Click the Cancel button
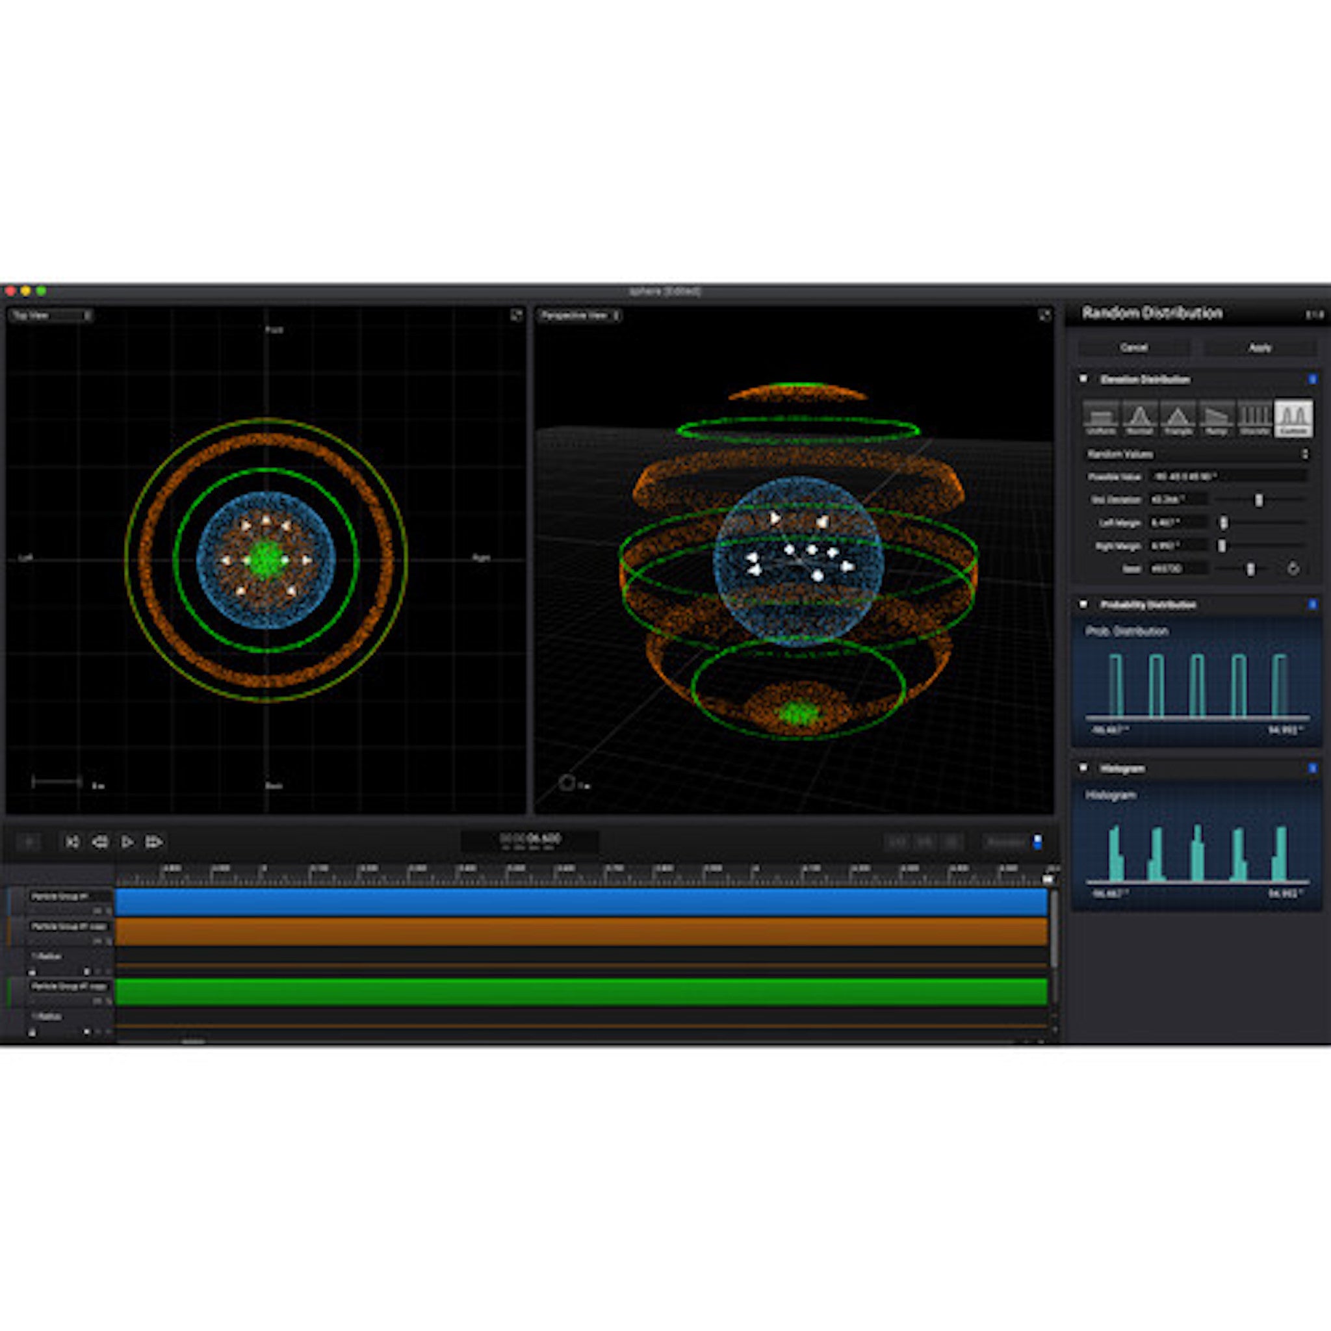Image resolution: width=1331 pixels, height=1331 pixels. tap(1133, 348)
